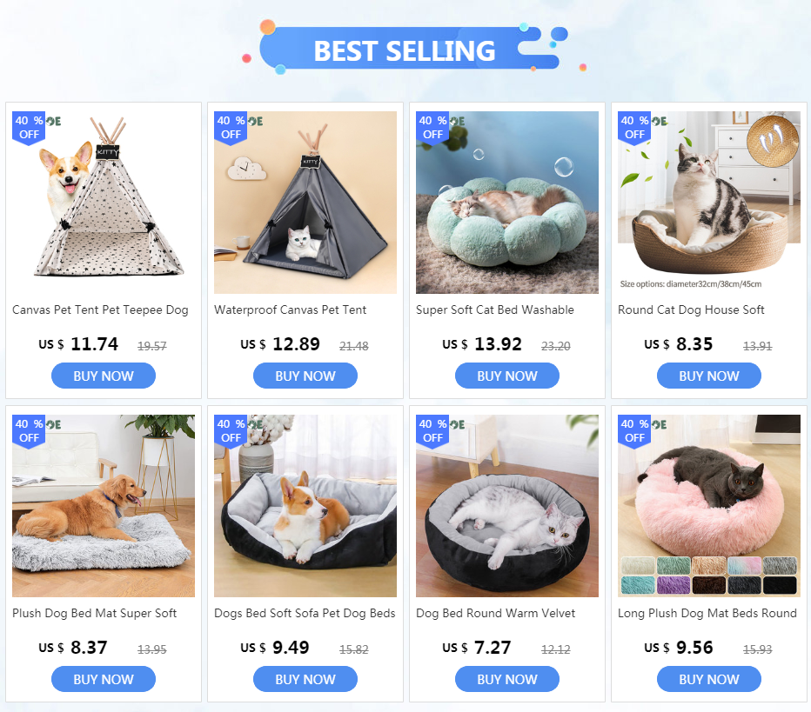Click BUY NOW under Super Soft Cat Bed

(x=506, y=376)
